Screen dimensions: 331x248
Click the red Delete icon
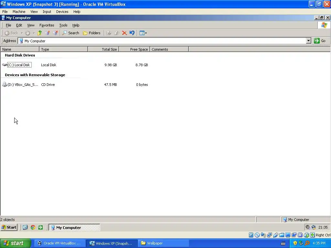coord(124,33)
